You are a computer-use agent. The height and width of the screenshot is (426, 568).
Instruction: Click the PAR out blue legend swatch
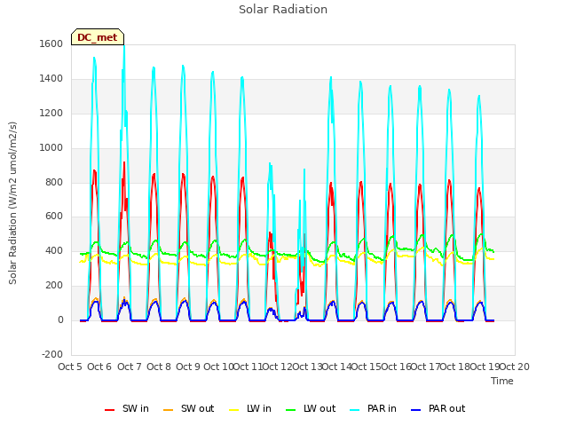pos(416,410)
